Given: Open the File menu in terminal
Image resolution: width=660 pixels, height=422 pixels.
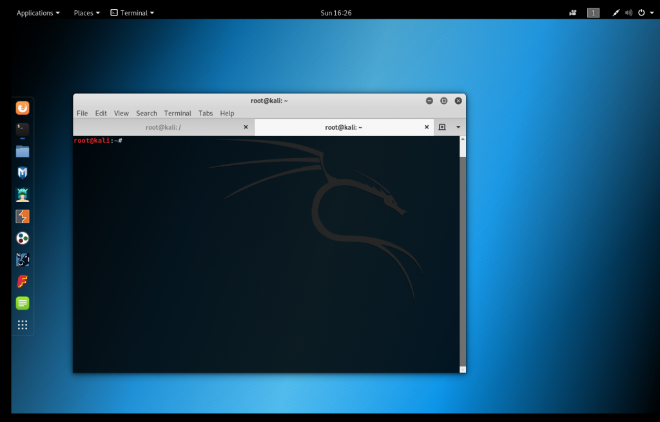Looking at the screenshot, I should pos(82,113).
